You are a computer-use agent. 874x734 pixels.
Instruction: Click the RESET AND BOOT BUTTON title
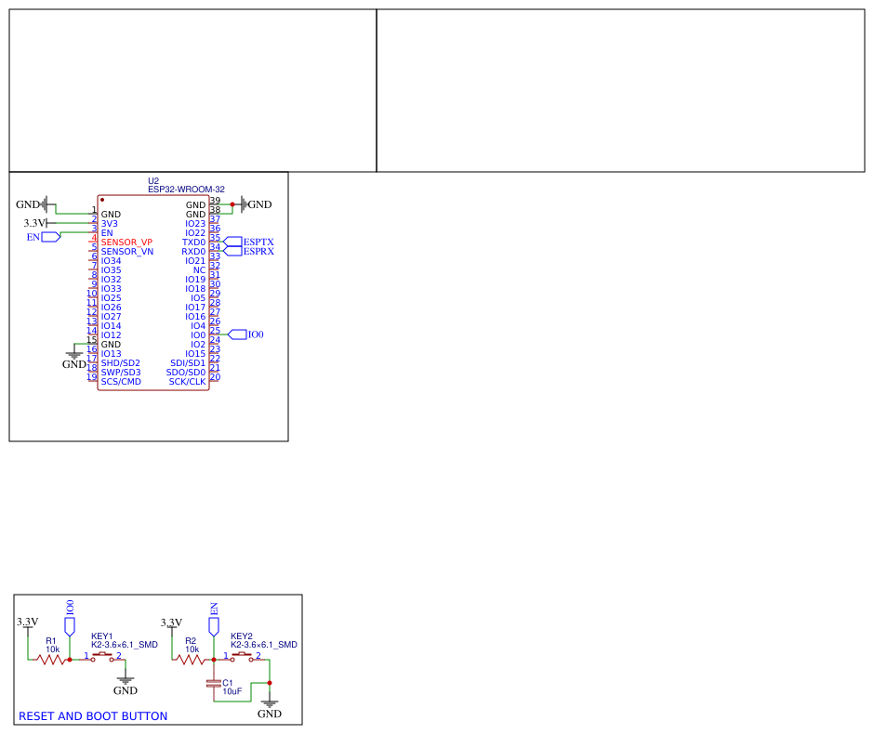pyautogui.click(x=93, y=716)
